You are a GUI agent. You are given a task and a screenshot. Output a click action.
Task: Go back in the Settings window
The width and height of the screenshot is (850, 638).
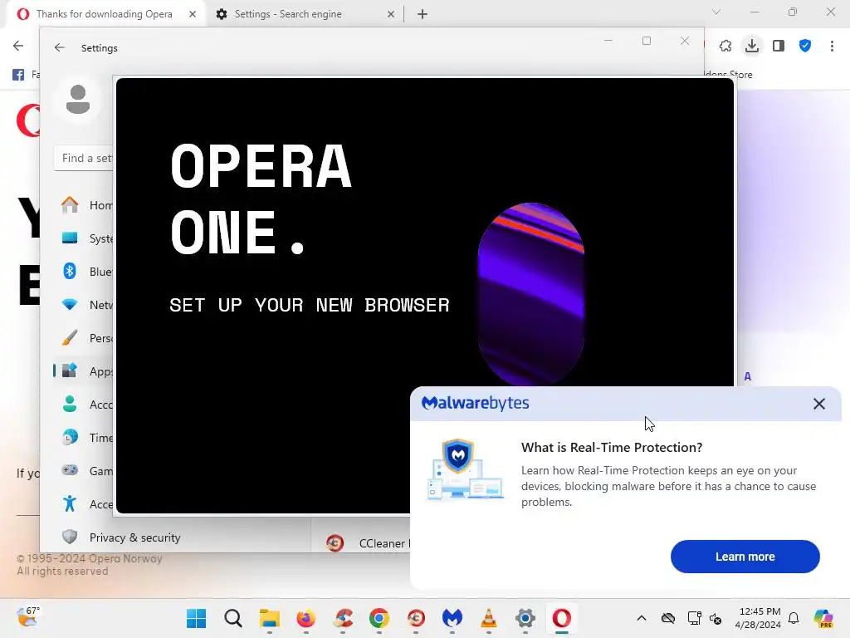point(60,47)
